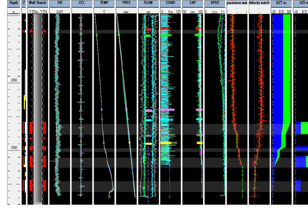Select the 1.1 scale maximum under DPDZ

tap(222, 12)
